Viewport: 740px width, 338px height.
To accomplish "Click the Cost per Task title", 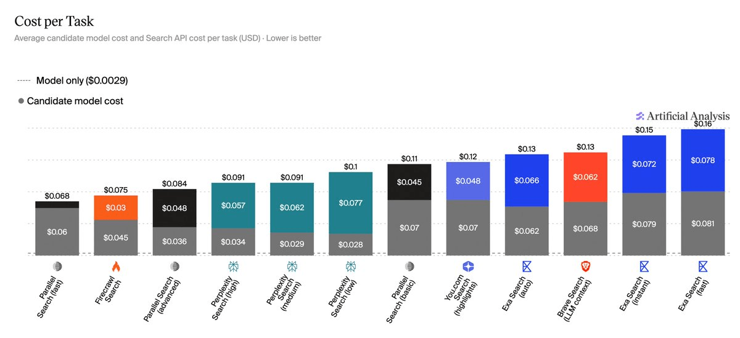I will point(54,22).
